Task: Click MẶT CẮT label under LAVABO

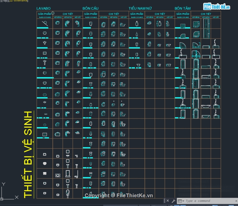Action: coord(78,17)
